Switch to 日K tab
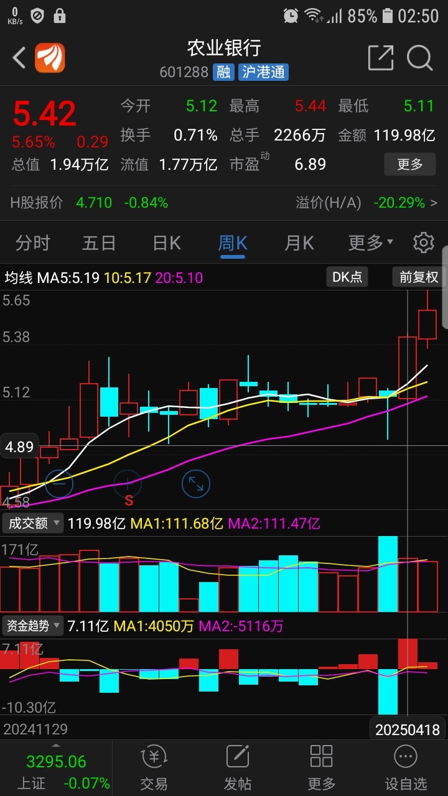 pyautogui.click(x=167, y=243)
